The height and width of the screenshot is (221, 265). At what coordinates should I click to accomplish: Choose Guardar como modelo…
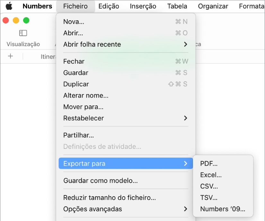(x=126, y=180)
